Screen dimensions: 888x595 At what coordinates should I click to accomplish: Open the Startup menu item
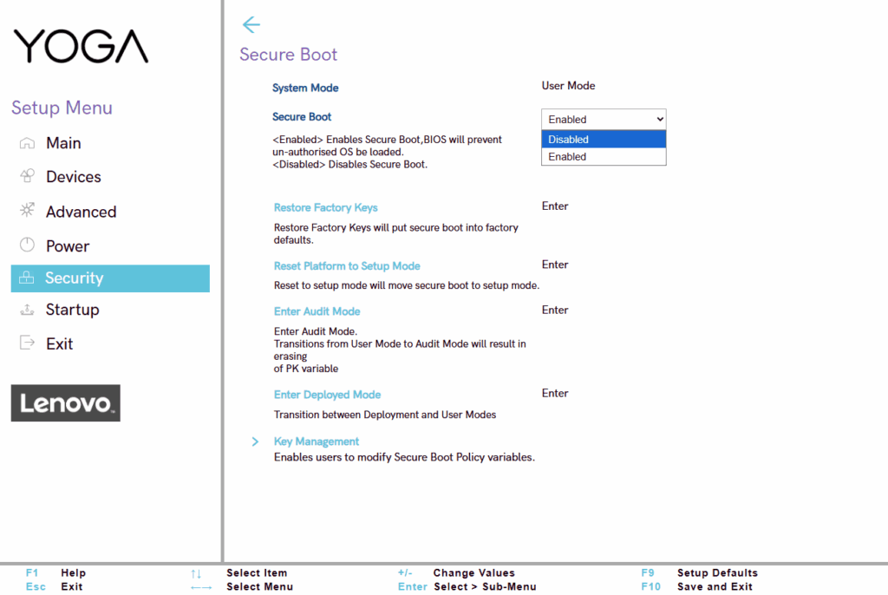pyautogui.click(x=72, y=310)
